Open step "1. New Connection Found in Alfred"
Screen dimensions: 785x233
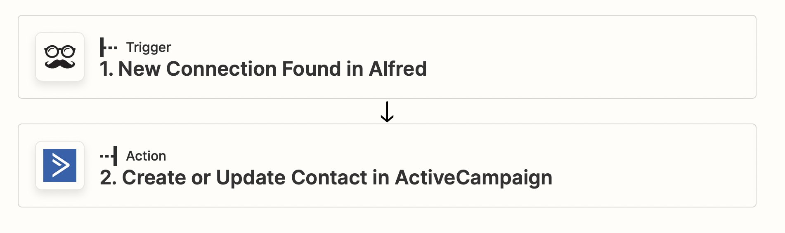click(x=263, y=69)
